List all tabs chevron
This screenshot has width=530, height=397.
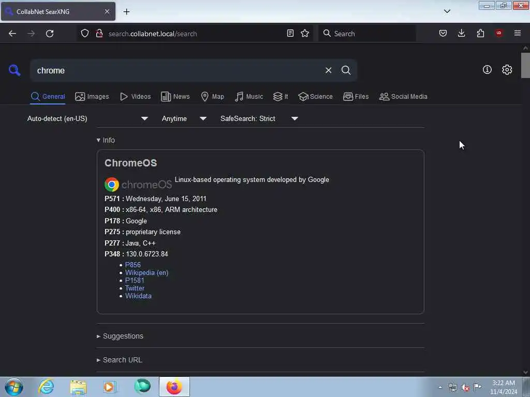point(447,11)
